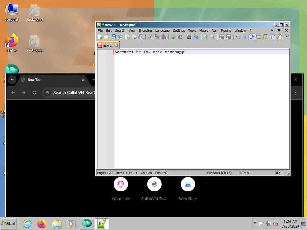Click the Copy toolbar icon

(x=157, y=37)
